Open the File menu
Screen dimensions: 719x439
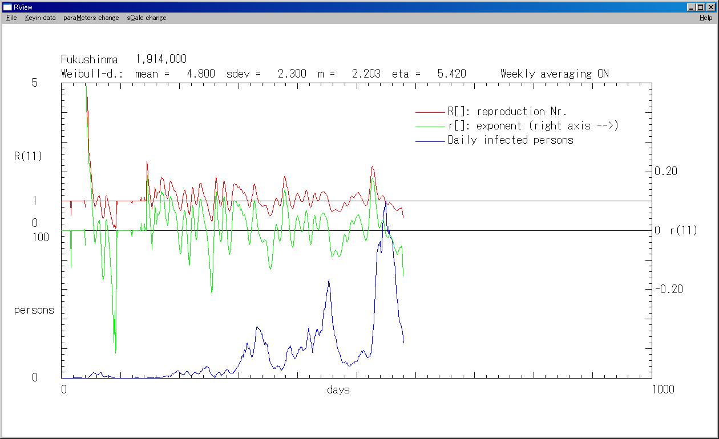click(x=11, y=18)
